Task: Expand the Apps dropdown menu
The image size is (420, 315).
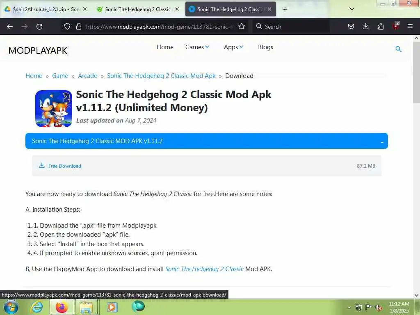Action: point(233,47)
